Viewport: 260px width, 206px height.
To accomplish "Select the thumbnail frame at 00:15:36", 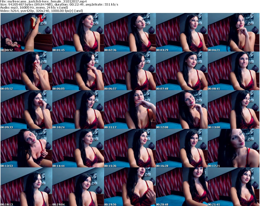I will (x=130, y=148).
